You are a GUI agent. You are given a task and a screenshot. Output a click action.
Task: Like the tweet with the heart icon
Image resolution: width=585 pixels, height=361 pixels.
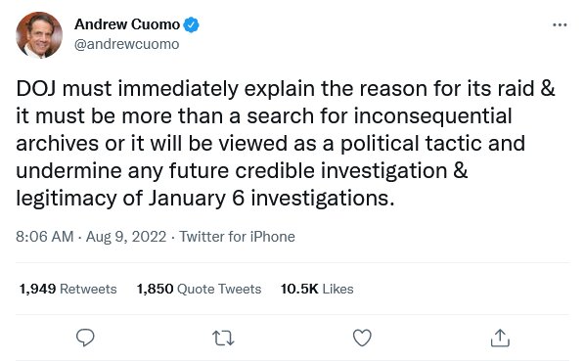[x=362, y=338]
